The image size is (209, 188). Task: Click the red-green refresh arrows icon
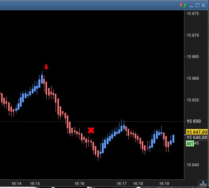pos(183,5)
